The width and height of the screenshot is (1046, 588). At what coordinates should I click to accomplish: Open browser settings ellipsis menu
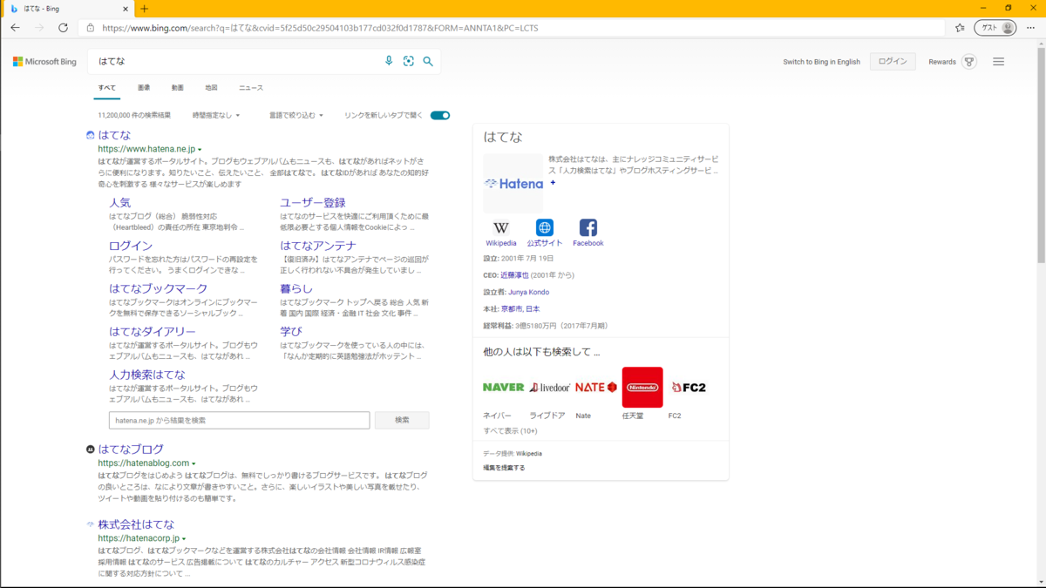pyautogui.click(x=1031, y=28)
